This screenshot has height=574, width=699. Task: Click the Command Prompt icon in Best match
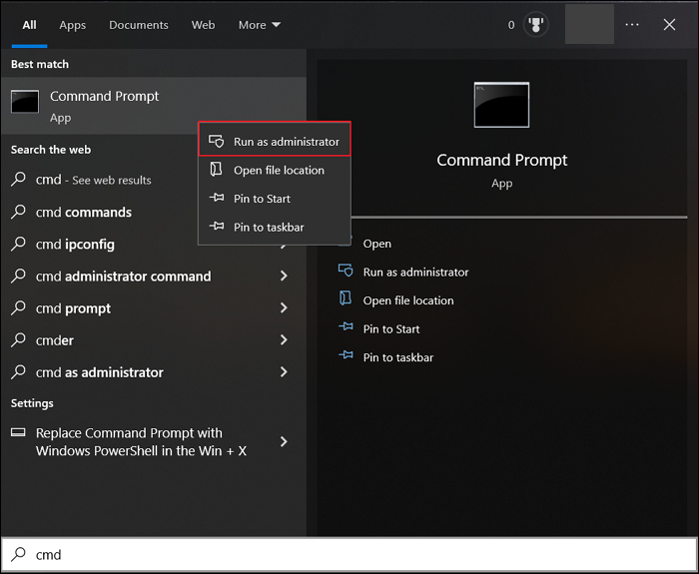(x=25, y=103)
